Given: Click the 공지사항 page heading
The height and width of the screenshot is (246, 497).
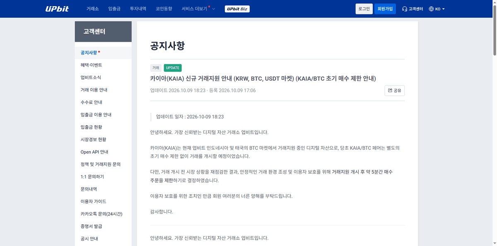Looking at the screenshot, I should [x=167, y=46].
